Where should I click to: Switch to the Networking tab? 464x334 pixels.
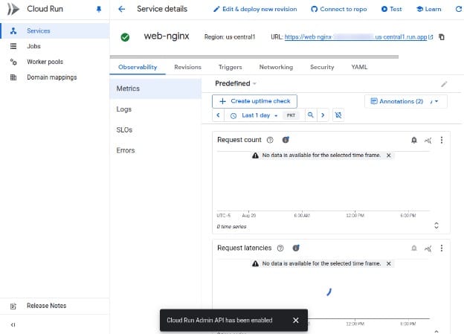(x=276, y=67)
